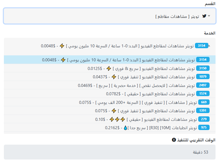
Task: Click the 2497 service ID badge
Action: coord(203,85)
